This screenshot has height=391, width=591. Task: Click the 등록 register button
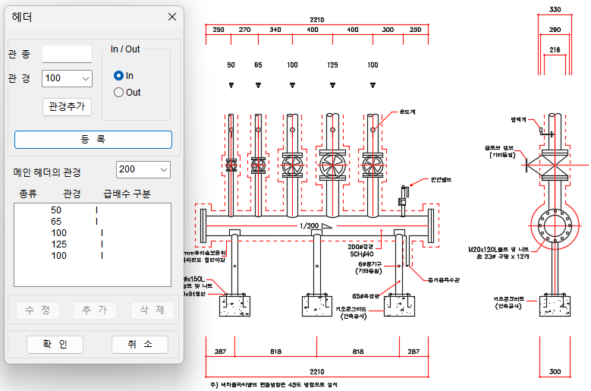(93, 140)
